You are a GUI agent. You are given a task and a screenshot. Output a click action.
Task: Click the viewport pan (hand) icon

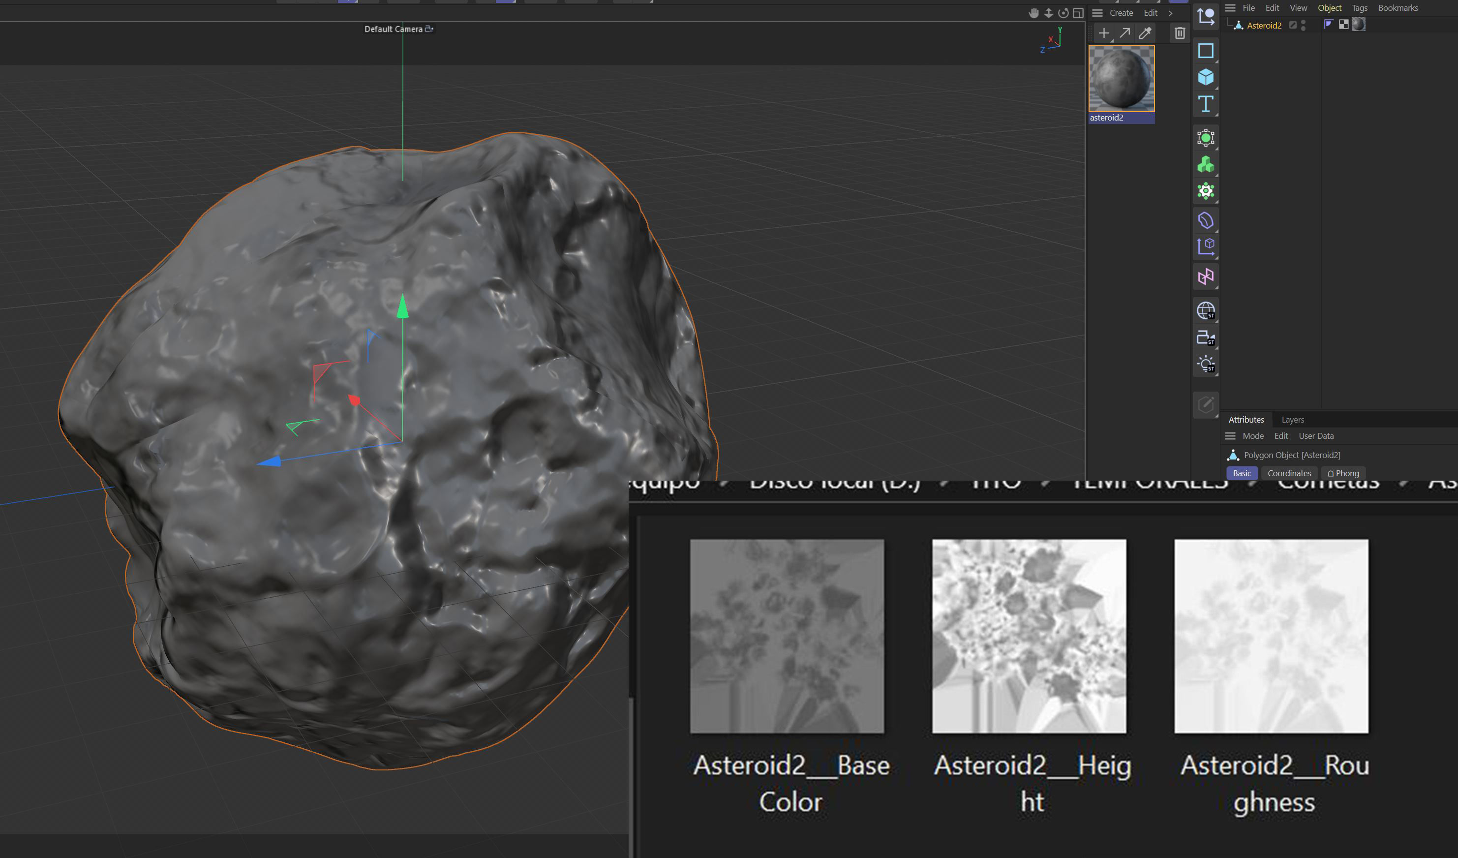coord(1033,13)
